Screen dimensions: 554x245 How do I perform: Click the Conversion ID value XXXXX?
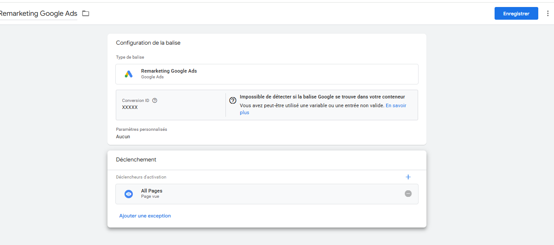click(x=130, y=107)
